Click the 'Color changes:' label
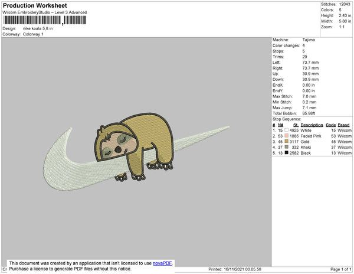Viewport: 354px width, 274px height. click(x=286, y=45)
